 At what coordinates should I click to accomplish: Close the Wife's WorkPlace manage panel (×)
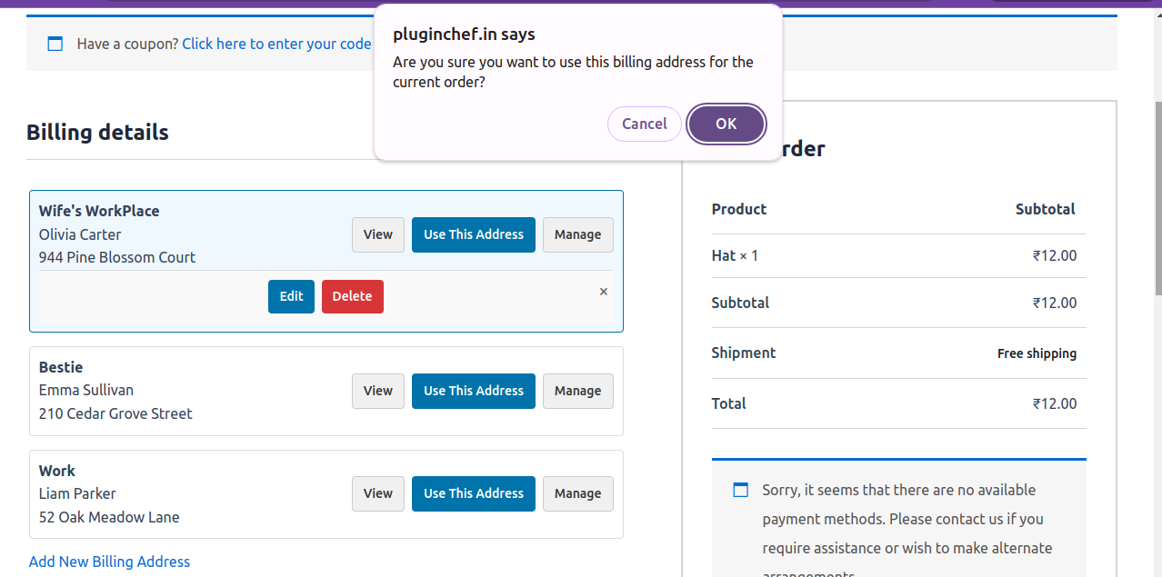(604, 292)
